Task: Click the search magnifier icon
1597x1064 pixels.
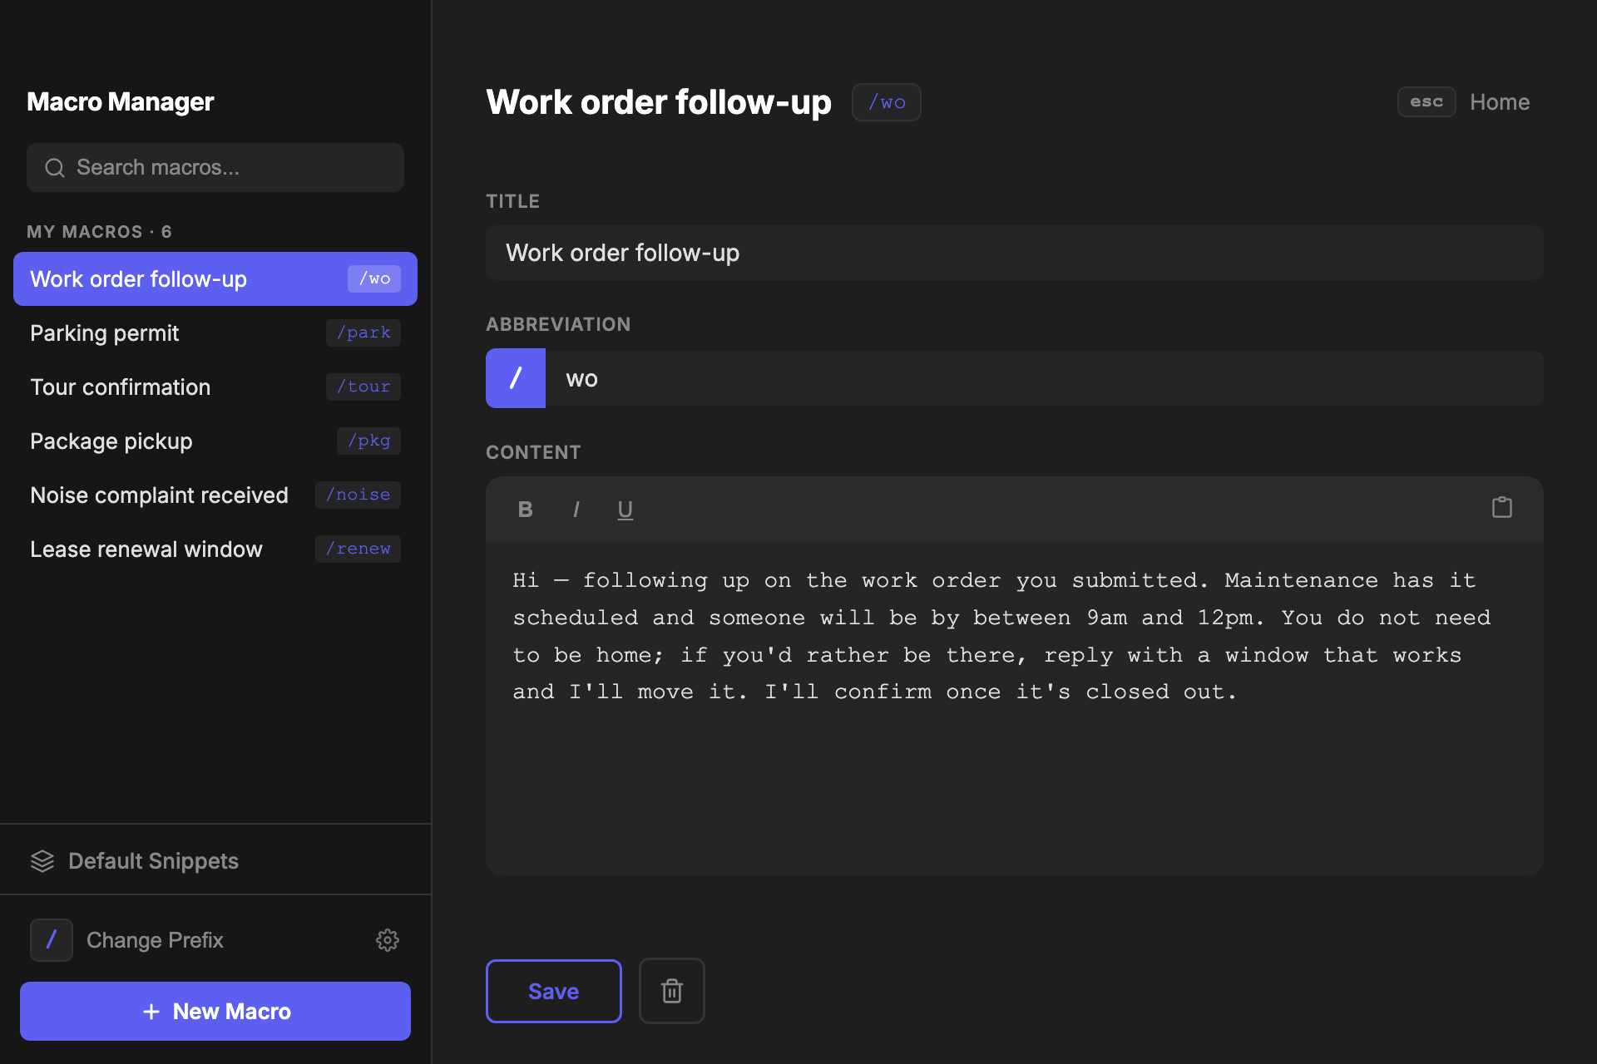Action: (x=55, y=168)
